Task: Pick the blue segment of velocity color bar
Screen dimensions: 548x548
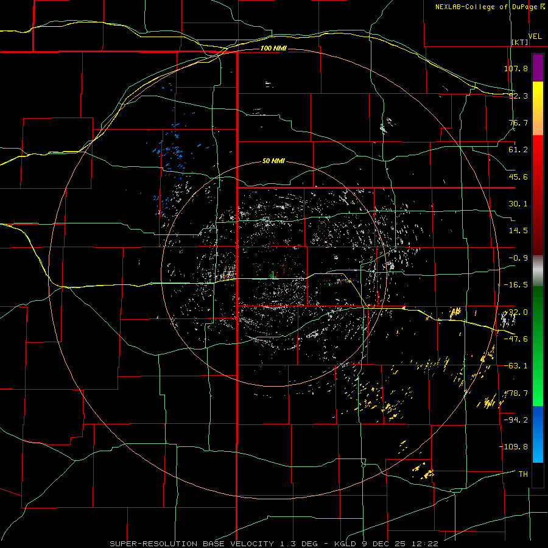Action: click(538, 434)
